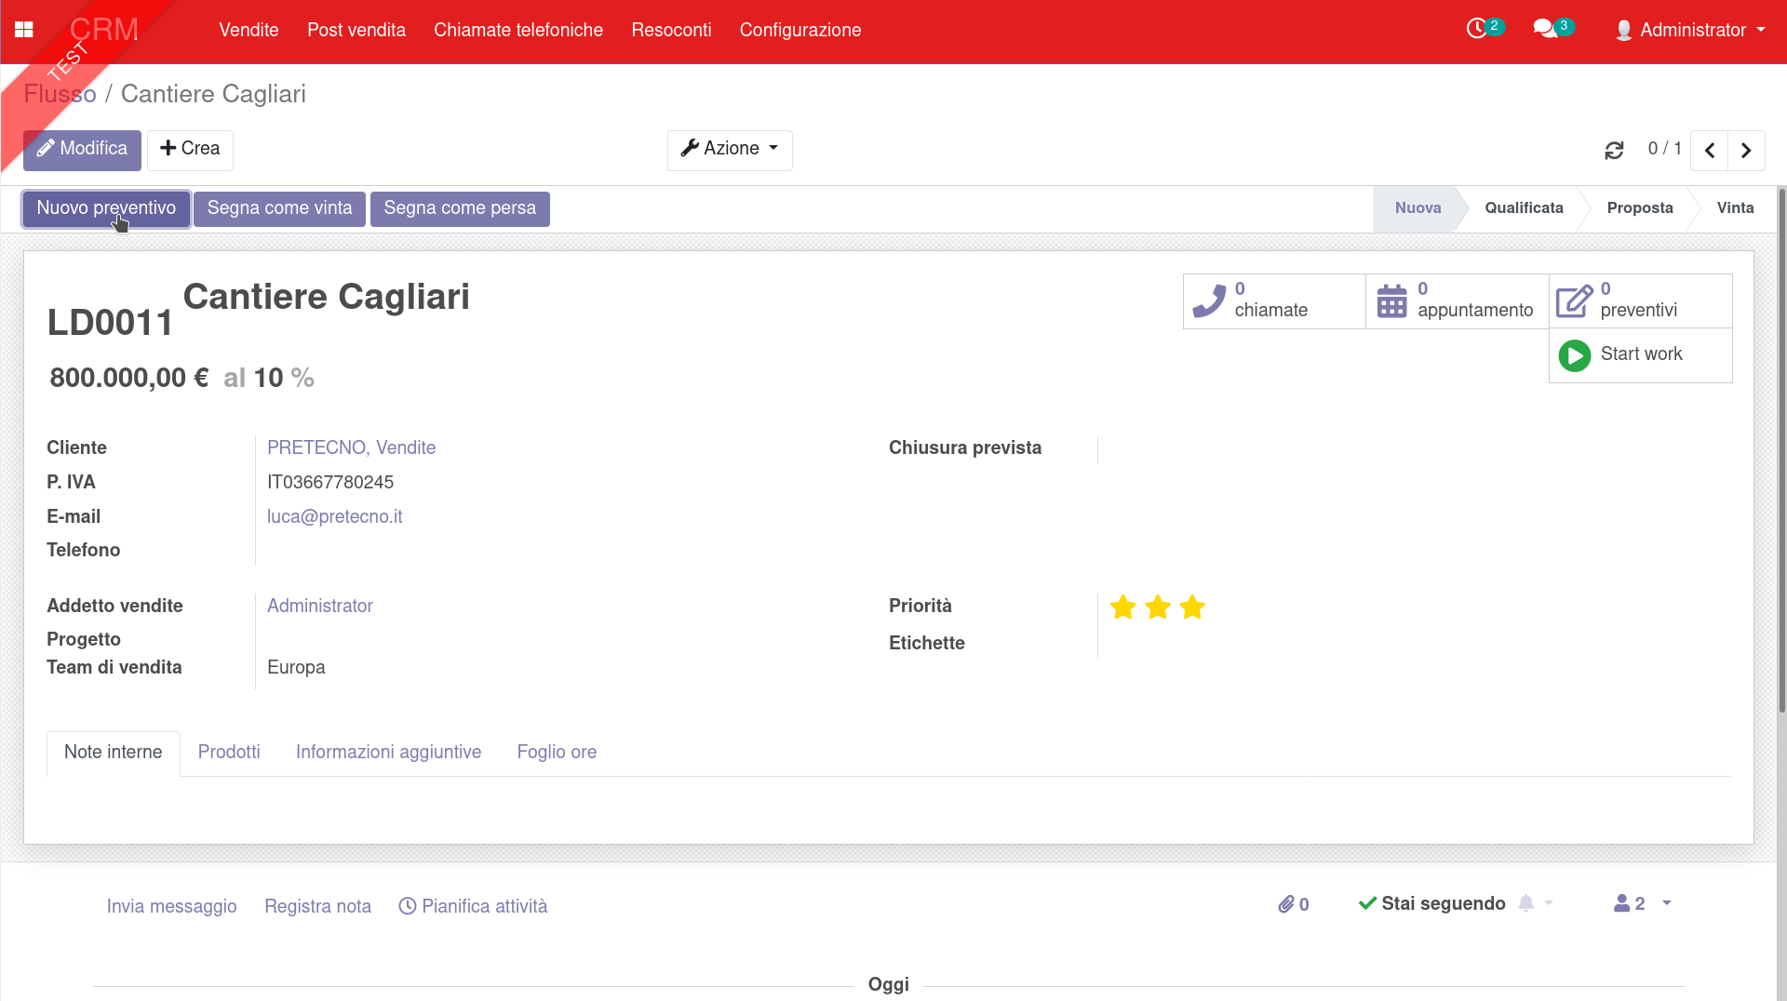
Task: Open the appuntamento calendar stat button
Action: (1457, 300)
